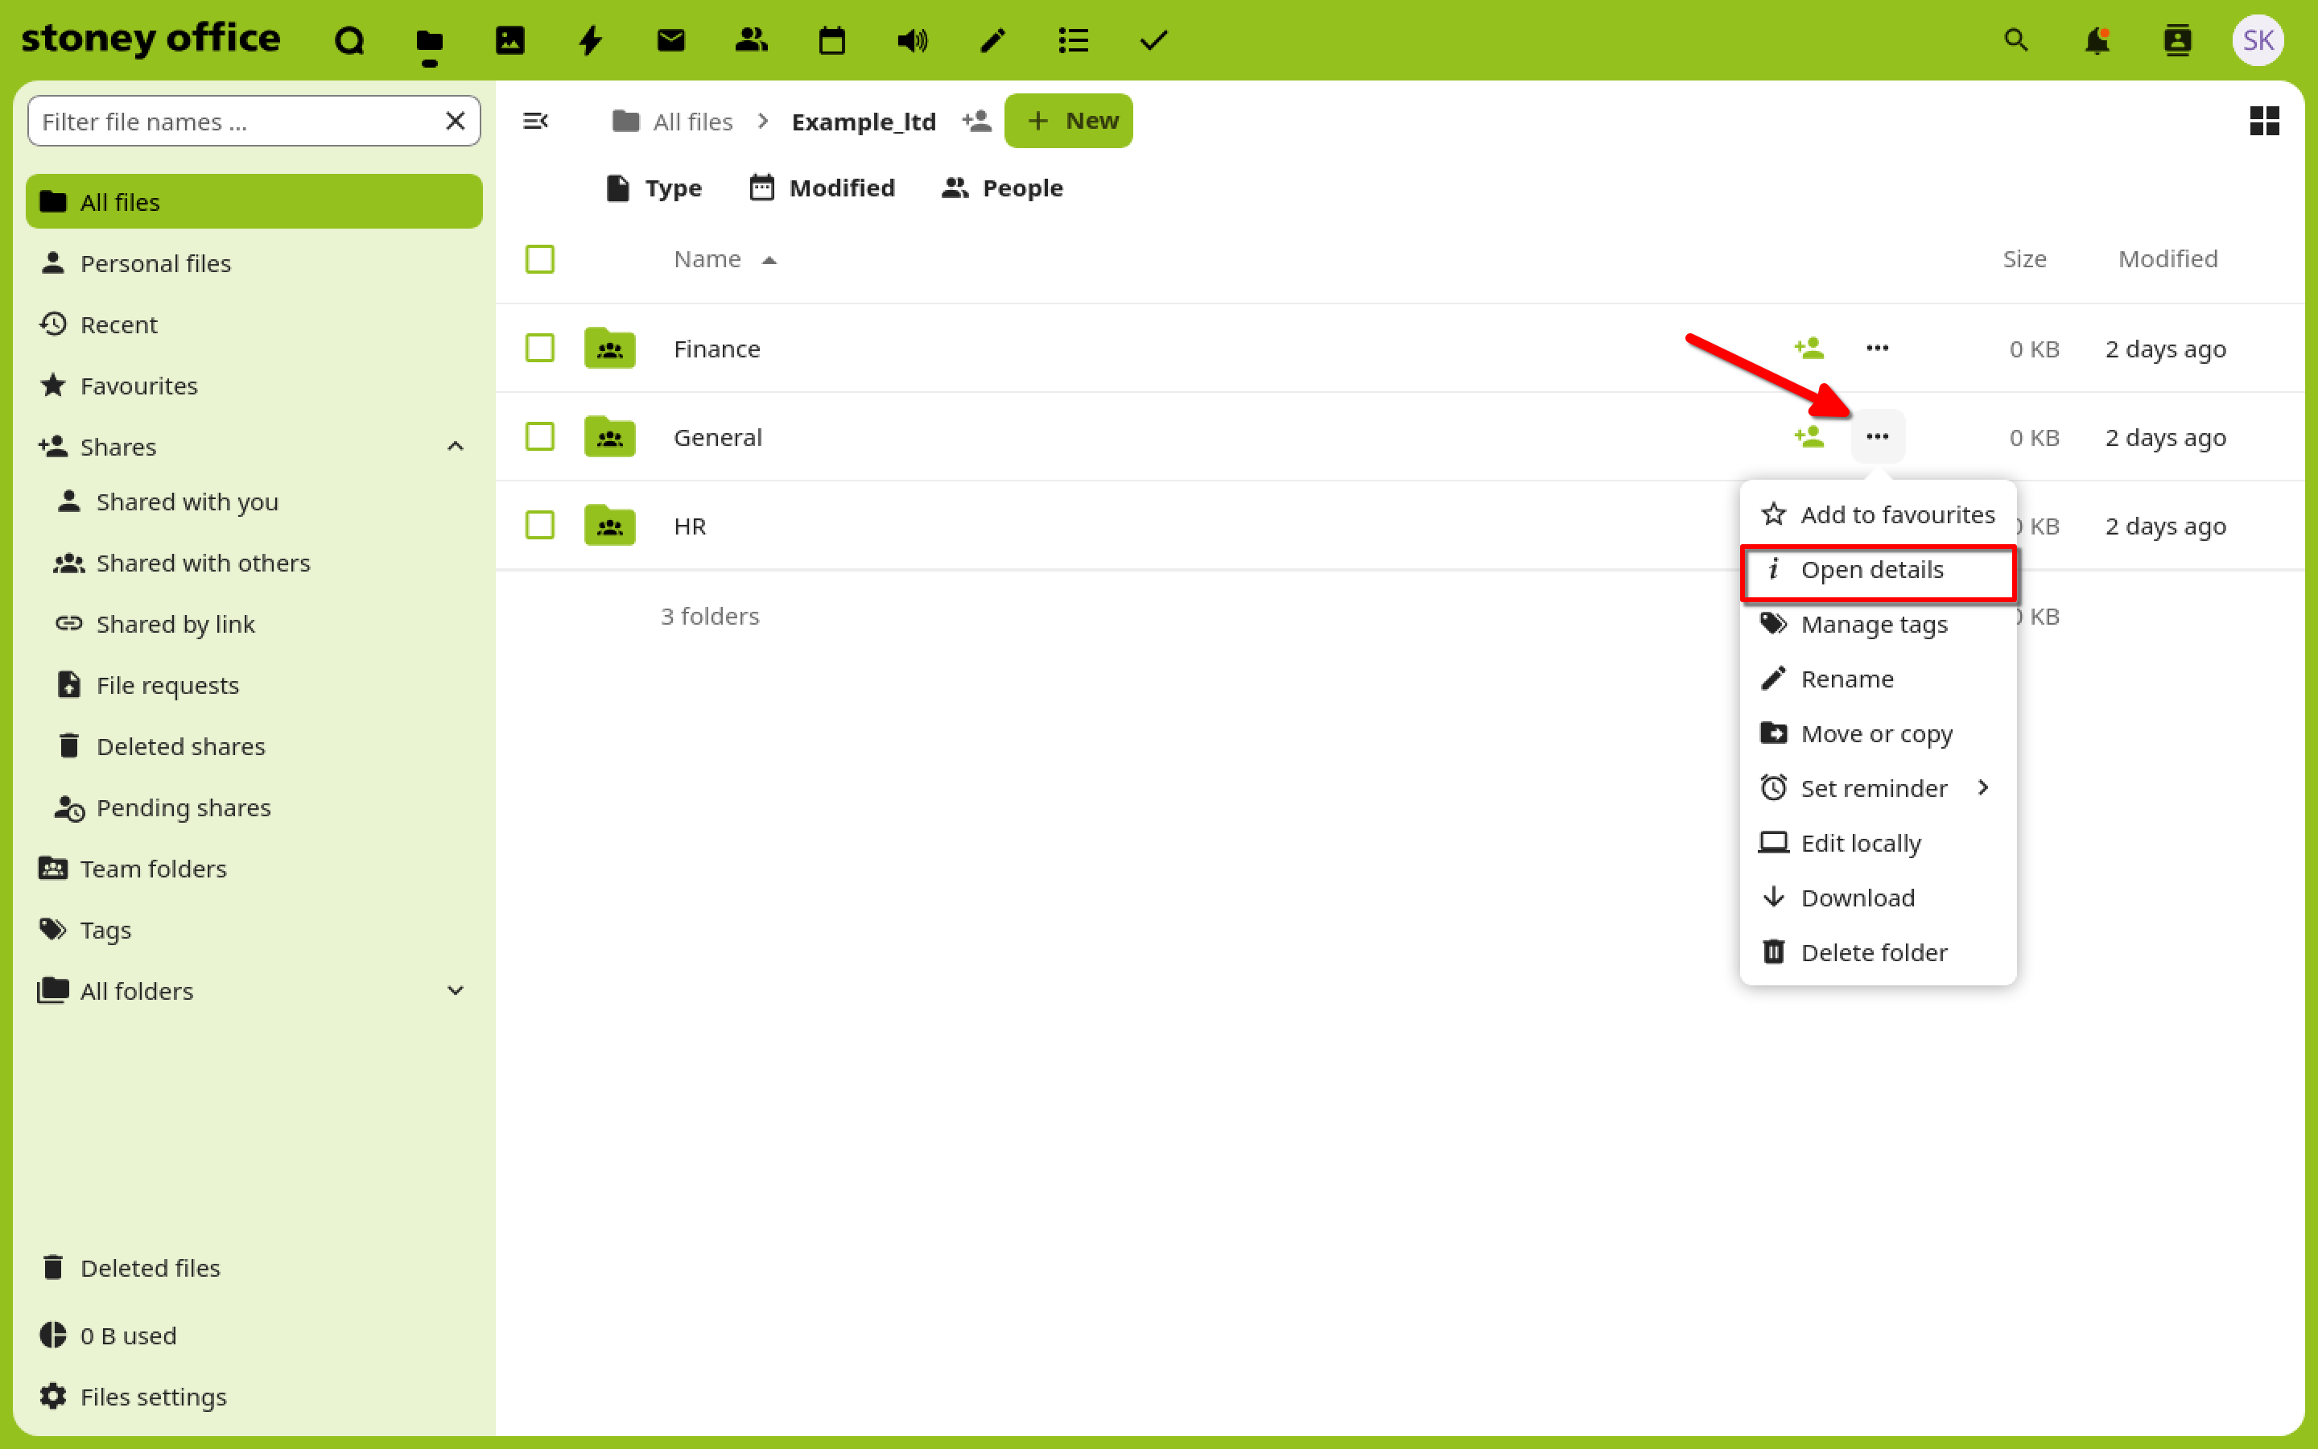This screenshot has height=1449, width=2318.
Task: Open the Activity lightning bolt icon
Action: [x=590, y=40]
